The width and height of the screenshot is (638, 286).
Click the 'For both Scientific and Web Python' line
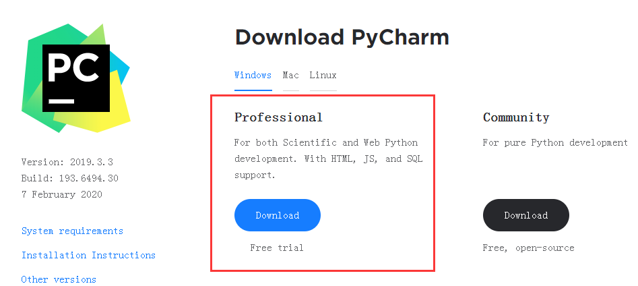point(325,143)
